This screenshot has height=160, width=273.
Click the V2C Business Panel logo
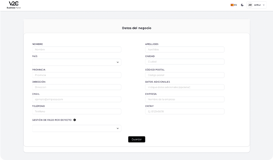[x=14, y=5]
